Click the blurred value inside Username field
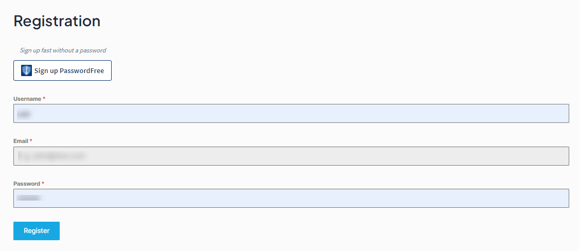The width and height of the screenshot is (579, 251). (24, 114)
